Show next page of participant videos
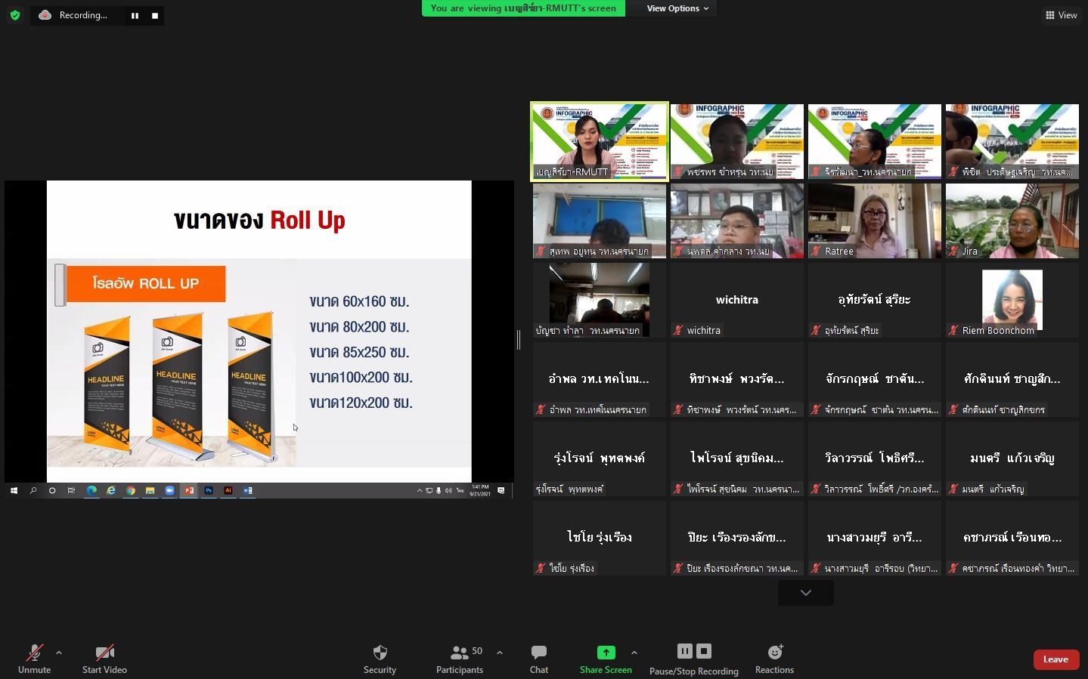The image size is (1088, 679). [x=806, y=593]
